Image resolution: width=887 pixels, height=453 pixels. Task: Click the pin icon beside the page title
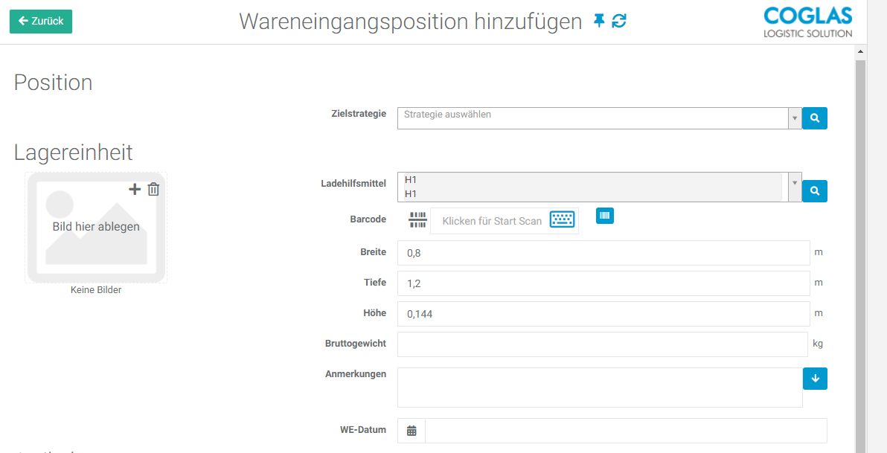click(599, 22)
